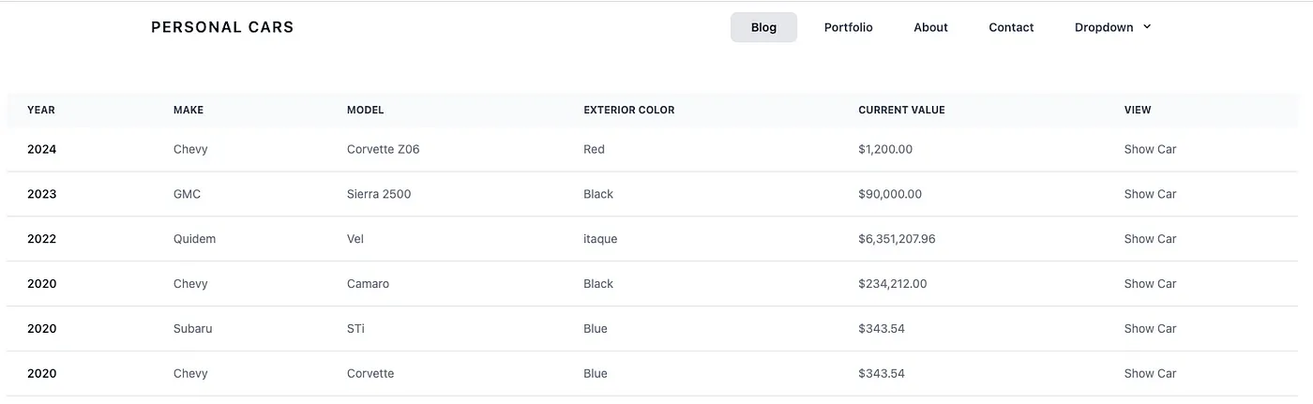Expand the Dropdown navigation menu
This screenshot has height=404, width=1313.
(1104, 27)
